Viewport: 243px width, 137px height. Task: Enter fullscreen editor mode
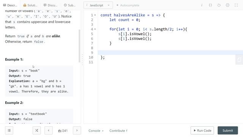[236, 5]
